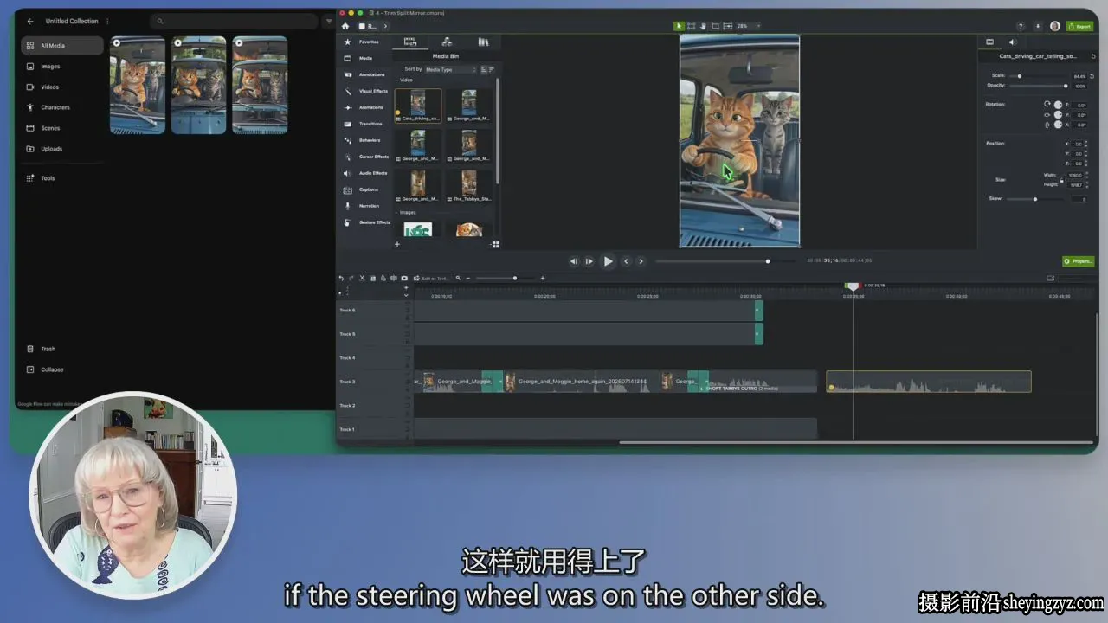Expand the project name chevron next to home
This screenshot has width=1108, height=623.
pyautogui.click(x=385, y=26)
